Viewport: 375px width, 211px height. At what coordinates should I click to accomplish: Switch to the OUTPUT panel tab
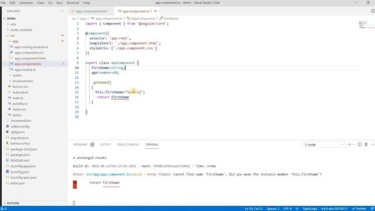pos(105,145)
